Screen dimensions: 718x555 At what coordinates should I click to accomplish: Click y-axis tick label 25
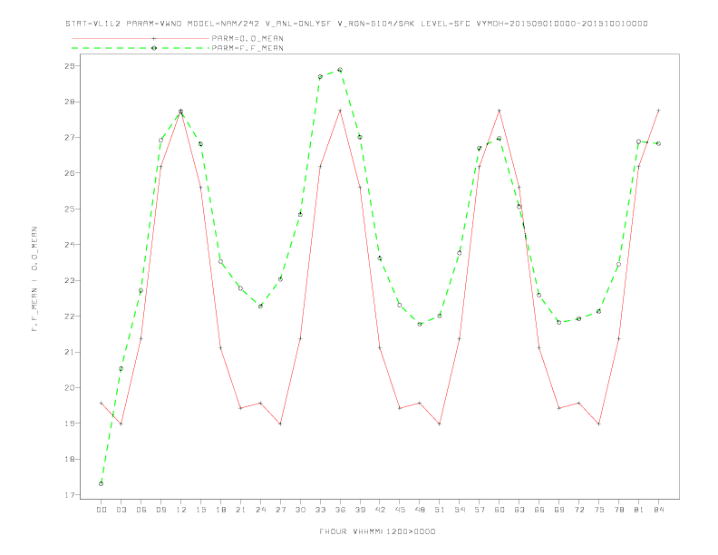pyautogui.click(x=70, y=209)
